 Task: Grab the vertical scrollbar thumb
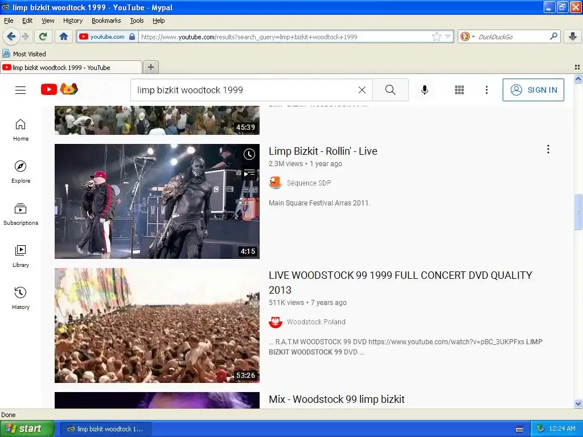click(578, 212)
